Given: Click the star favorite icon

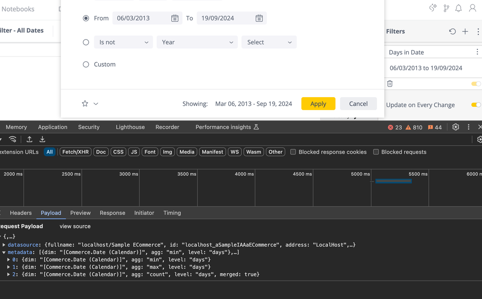Looking at the screenshot, I should pyautogui.click(x=85, y=104).
